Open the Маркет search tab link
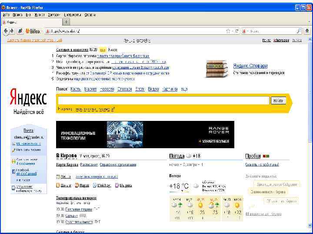 [x=90, y=89]
